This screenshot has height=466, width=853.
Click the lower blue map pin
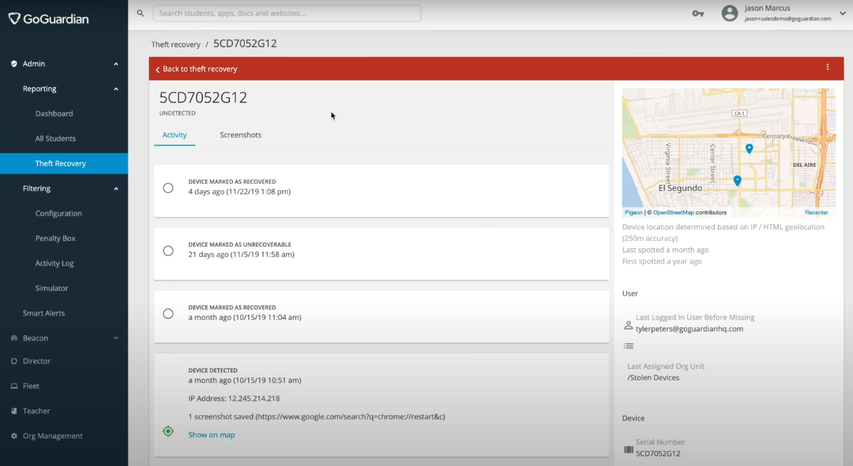click(x=737, y=181)
